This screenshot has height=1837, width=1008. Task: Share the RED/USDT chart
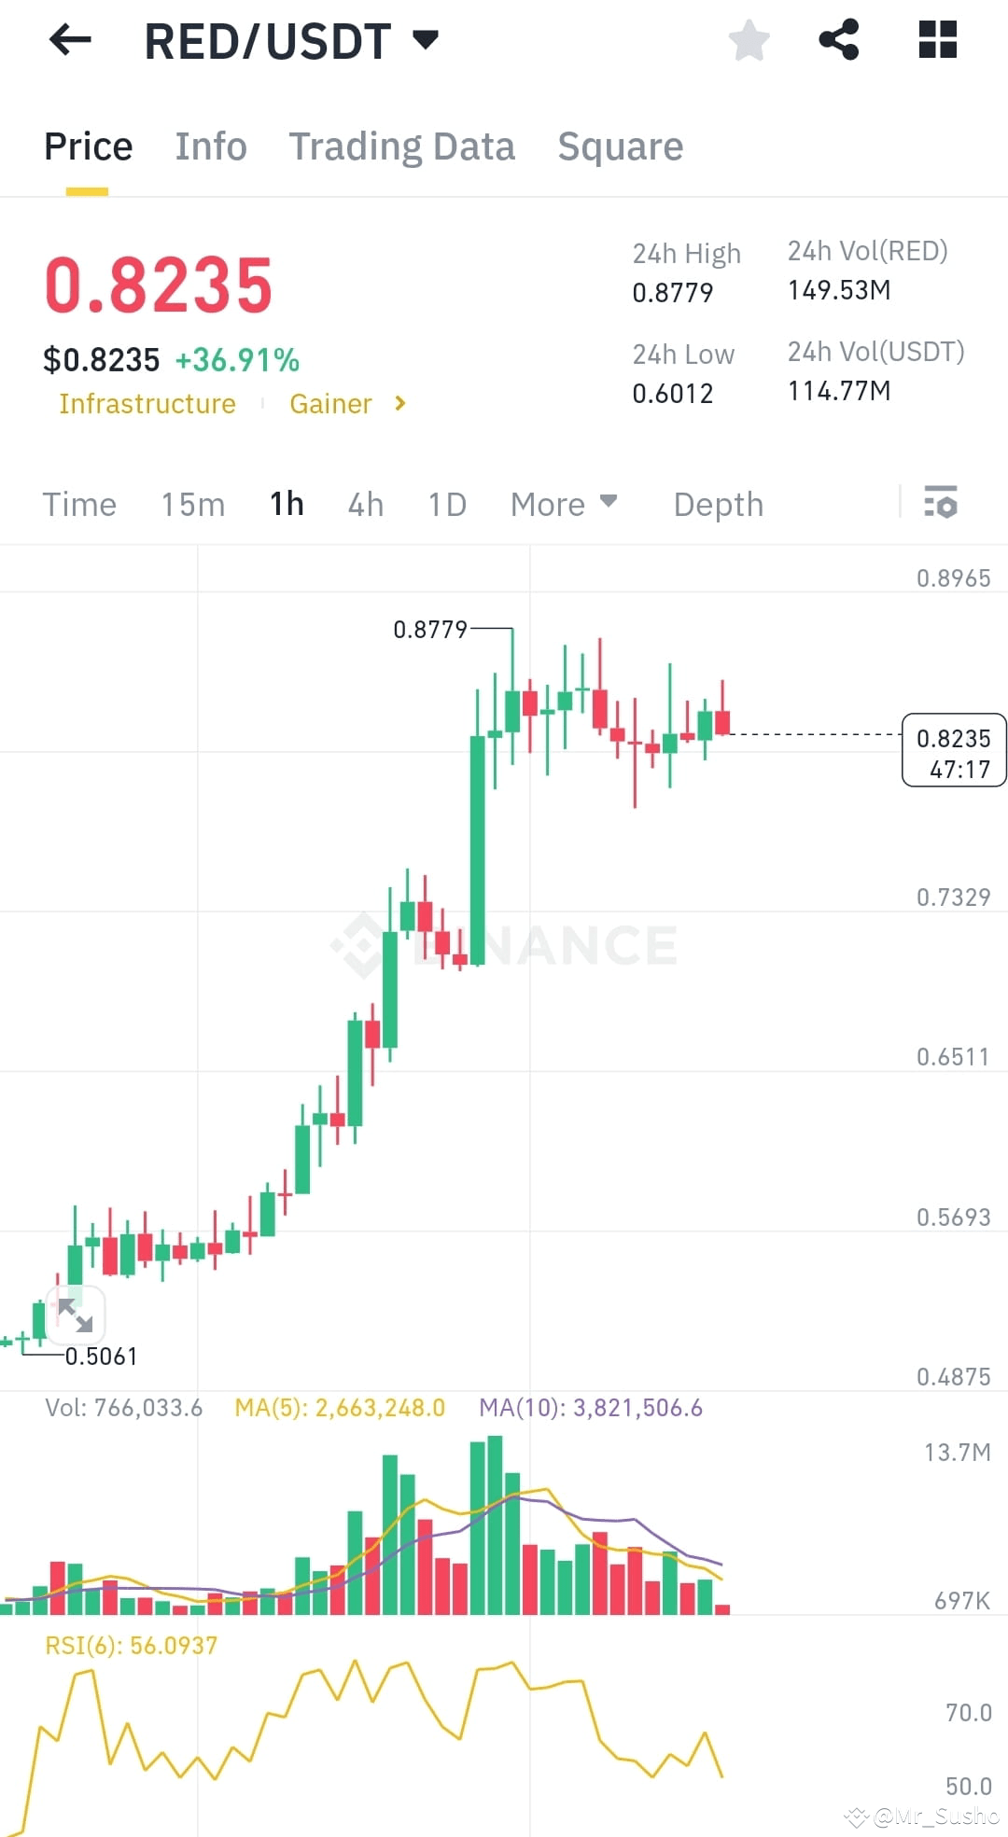point(838,39)
